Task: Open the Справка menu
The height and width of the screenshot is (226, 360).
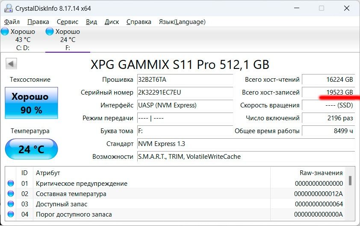Action: [x=139, y=22]
